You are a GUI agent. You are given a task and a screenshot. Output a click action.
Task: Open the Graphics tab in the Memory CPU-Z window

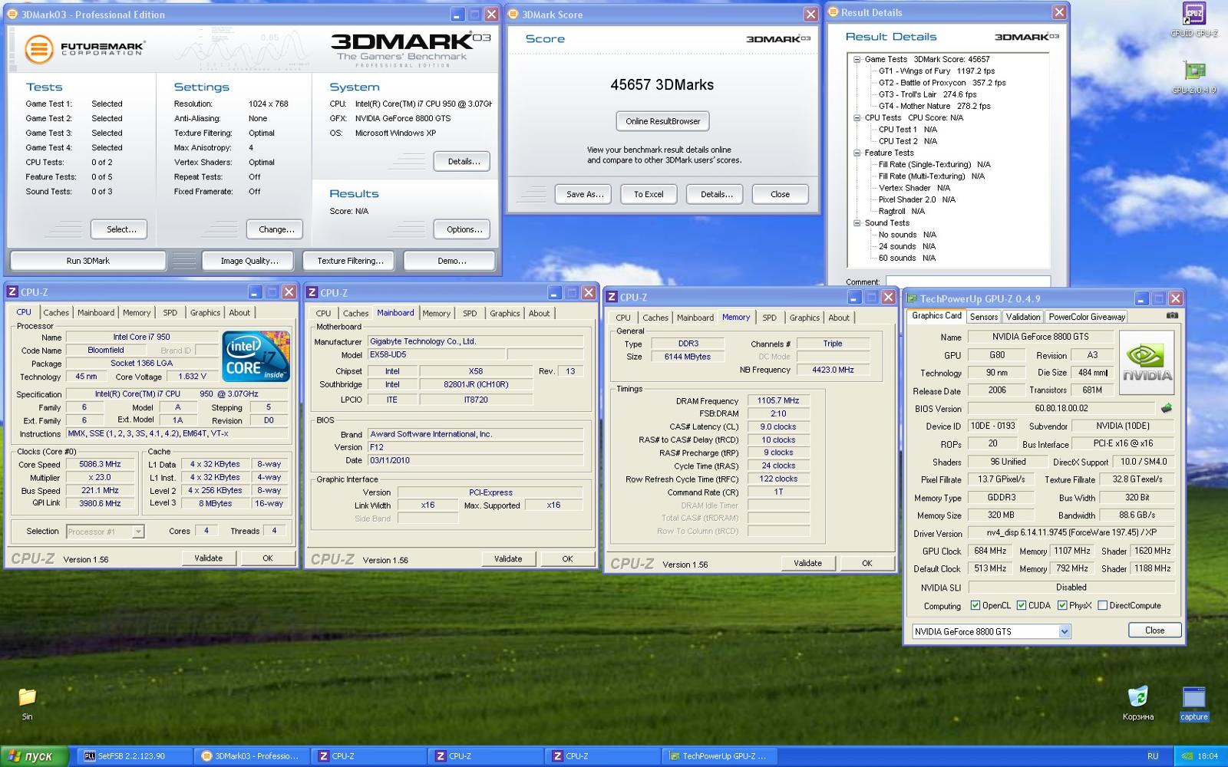click(804, 318)
